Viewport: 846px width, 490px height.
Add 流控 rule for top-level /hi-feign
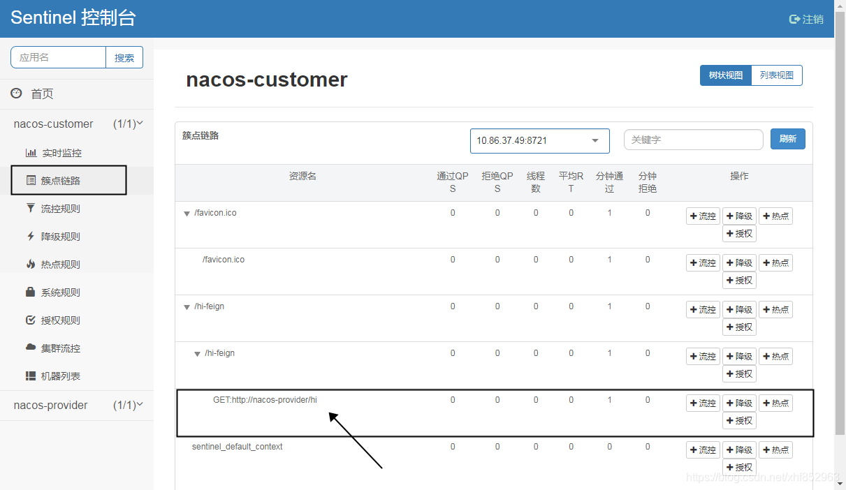703,310
